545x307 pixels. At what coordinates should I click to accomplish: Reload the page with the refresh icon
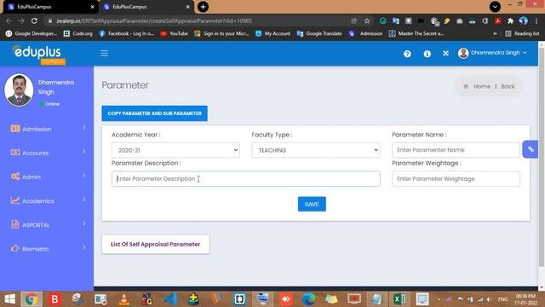pos(34,20)
